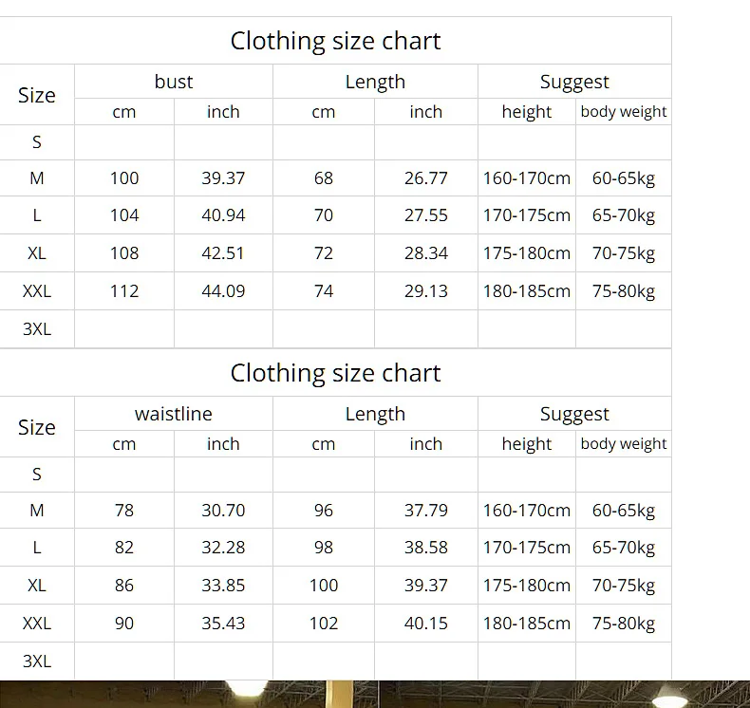Select the "waistline" column header
Viewport: 750px width, 708px height.
[174, 414]
